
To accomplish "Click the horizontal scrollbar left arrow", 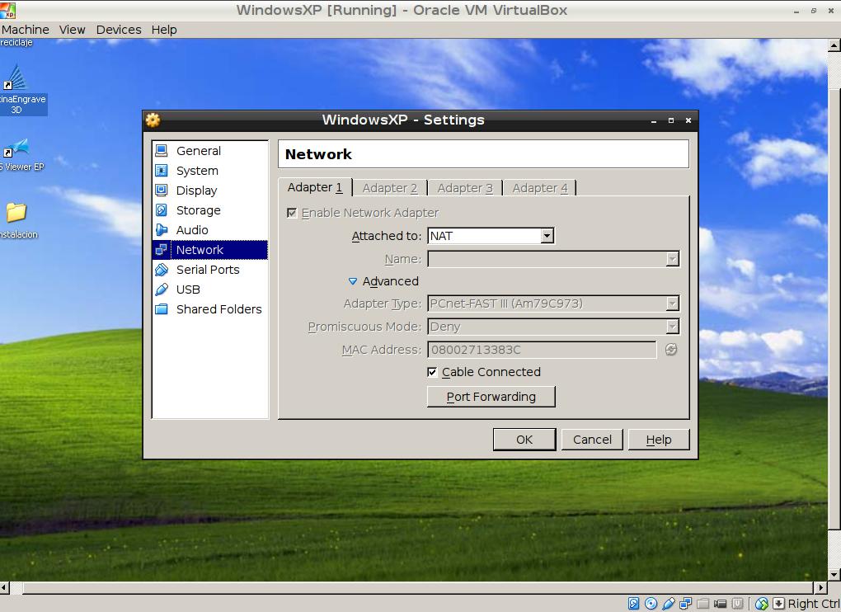I will 4,587.
